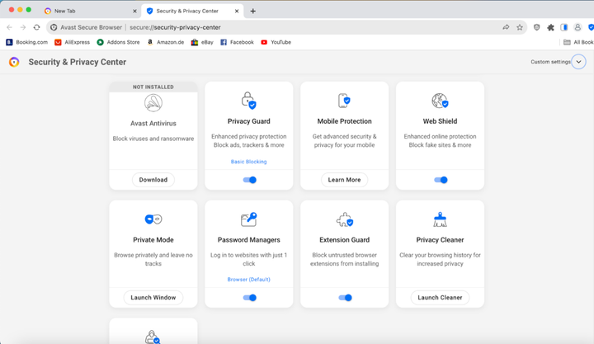Screen dimensions: 594x344
Task: Expand the Custom settings dropdown chevron
Action: (578, 62)
